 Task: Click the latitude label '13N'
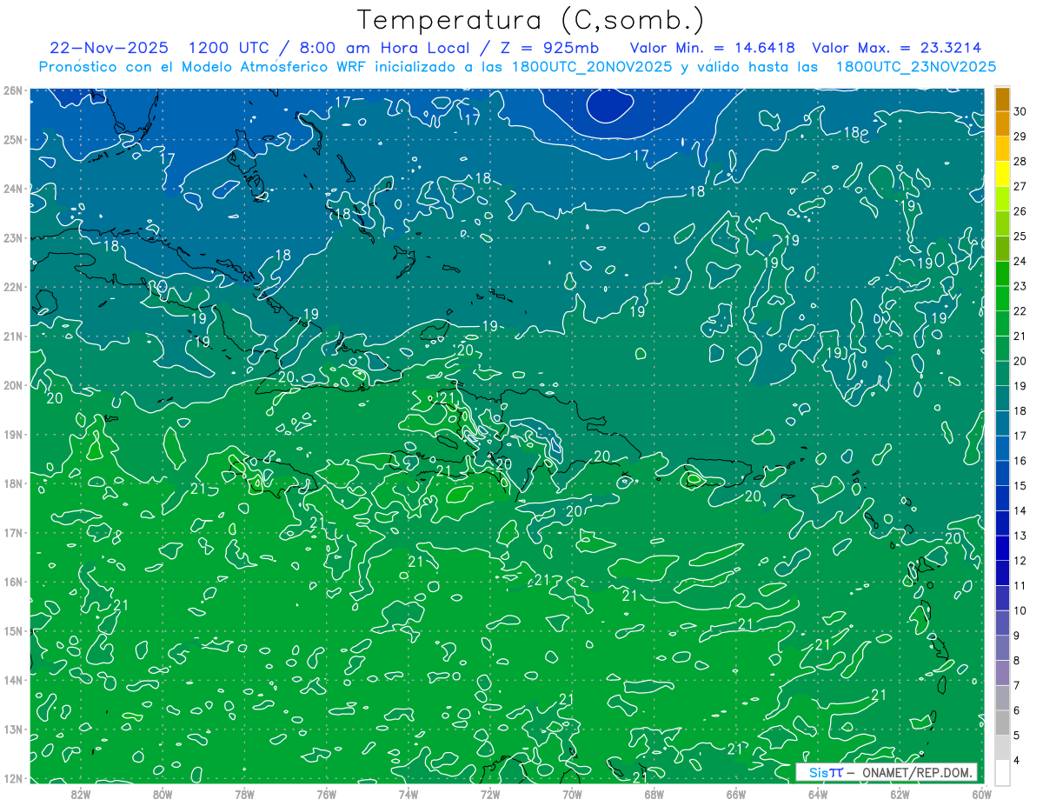coord(12,729)
